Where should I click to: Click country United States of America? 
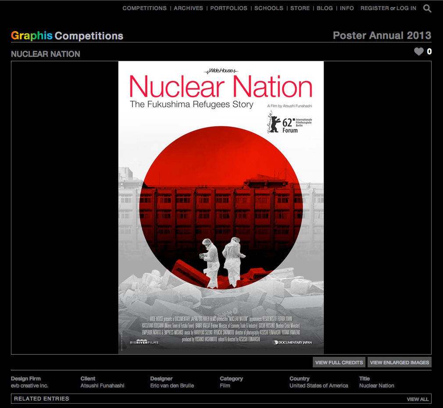pyautogui.click(x=319, y=385)
